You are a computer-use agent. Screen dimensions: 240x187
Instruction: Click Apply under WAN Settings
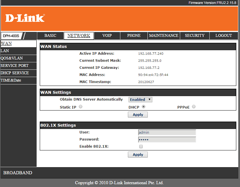[x=138, y=115]
